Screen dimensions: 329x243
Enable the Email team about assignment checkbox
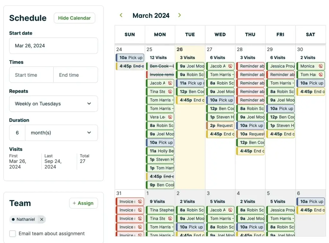pyautogui.click(x=13, y=234)
